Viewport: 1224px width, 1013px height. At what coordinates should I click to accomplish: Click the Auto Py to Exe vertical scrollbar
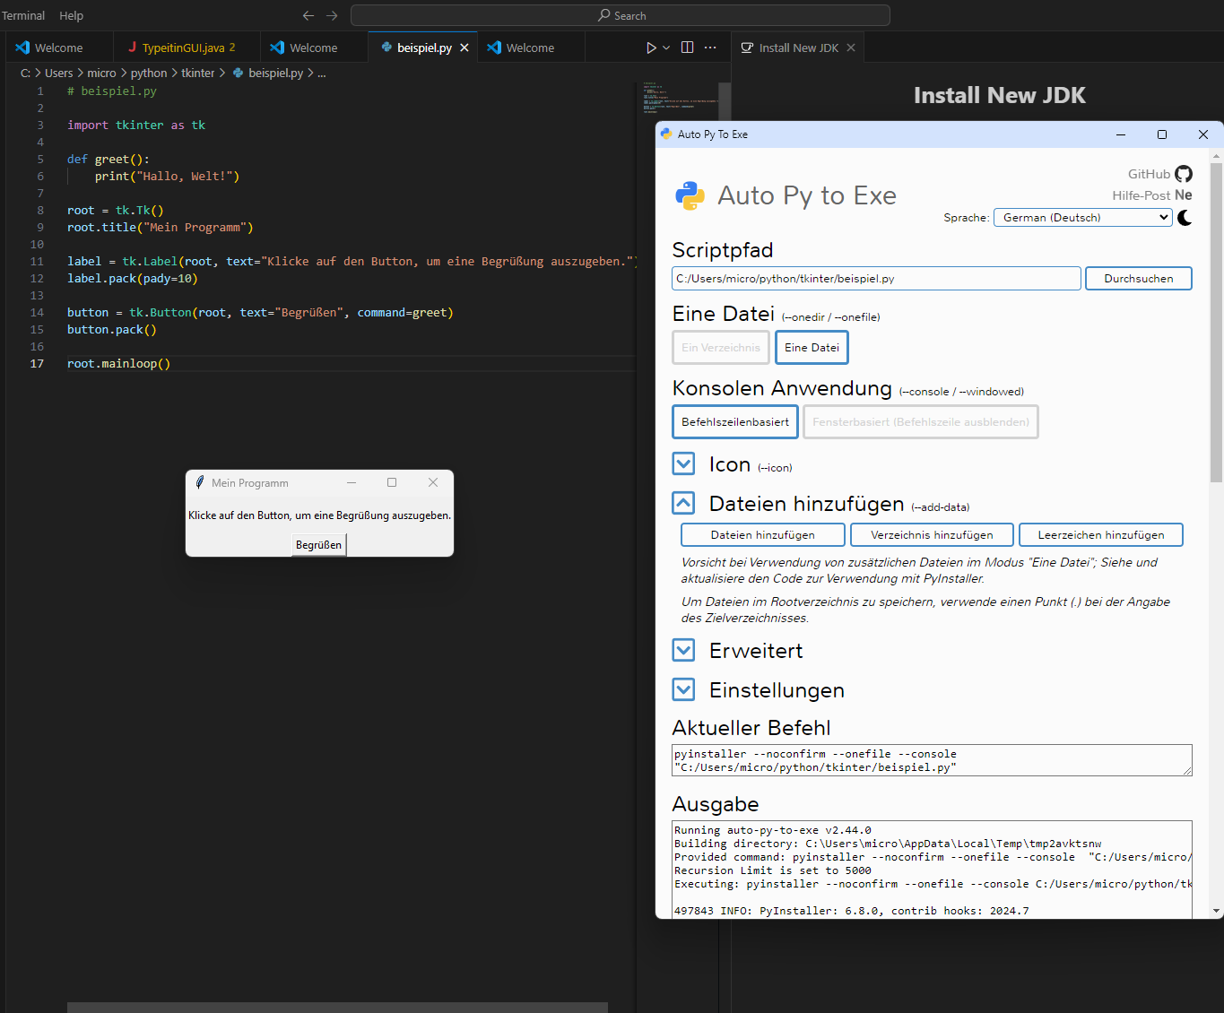pos(1216,323)
